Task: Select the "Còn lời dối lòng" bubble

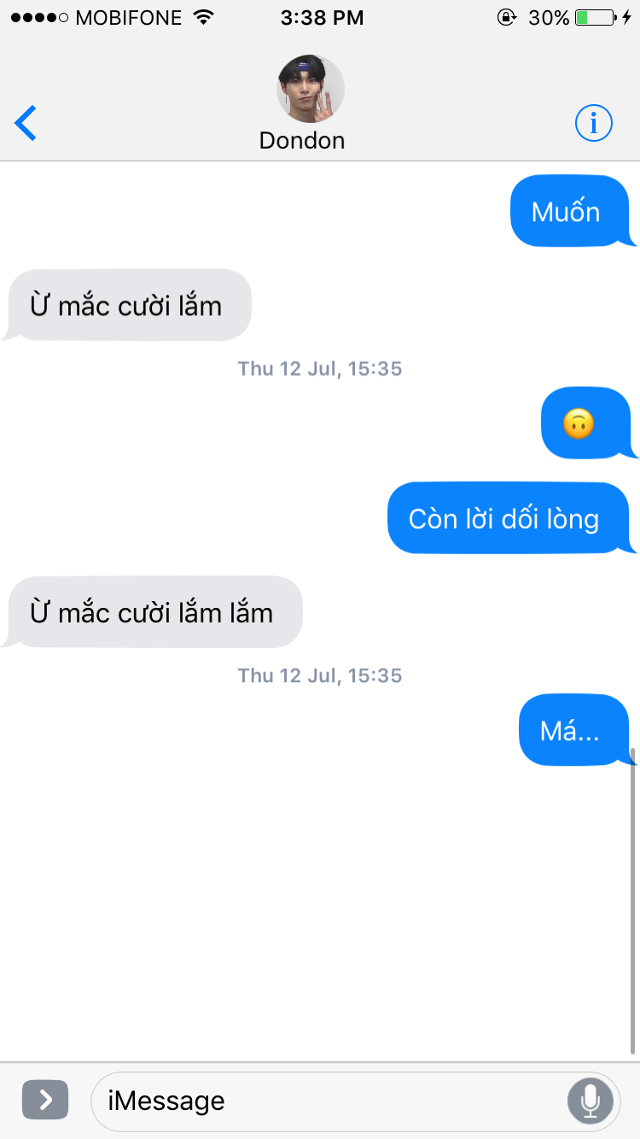Action: (512, 518)
